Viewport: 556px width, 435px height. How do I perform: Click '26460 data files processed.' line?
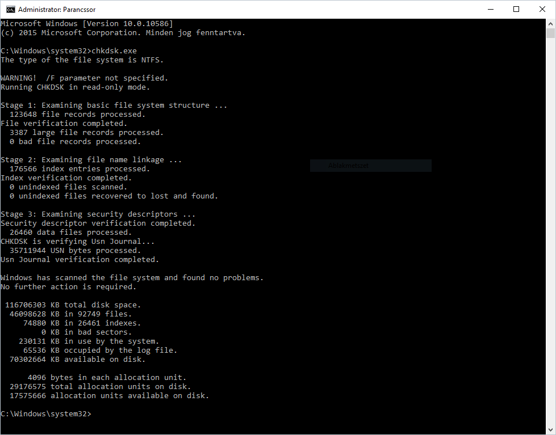tap(70, 233)
